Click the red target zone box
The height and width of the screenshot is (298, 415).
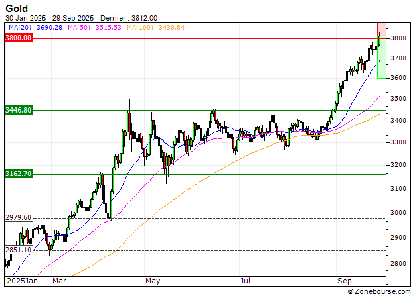point(381,30)
